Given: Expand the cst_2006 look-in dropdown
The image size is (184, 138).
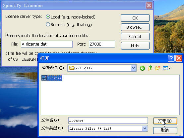Looking at the screenshot, I should pos(133,68).
